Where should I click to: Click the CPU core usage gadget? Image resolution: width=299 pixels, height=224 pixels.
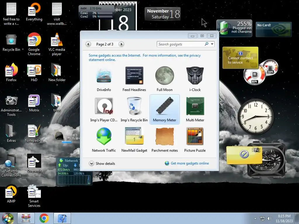[96, 12]
